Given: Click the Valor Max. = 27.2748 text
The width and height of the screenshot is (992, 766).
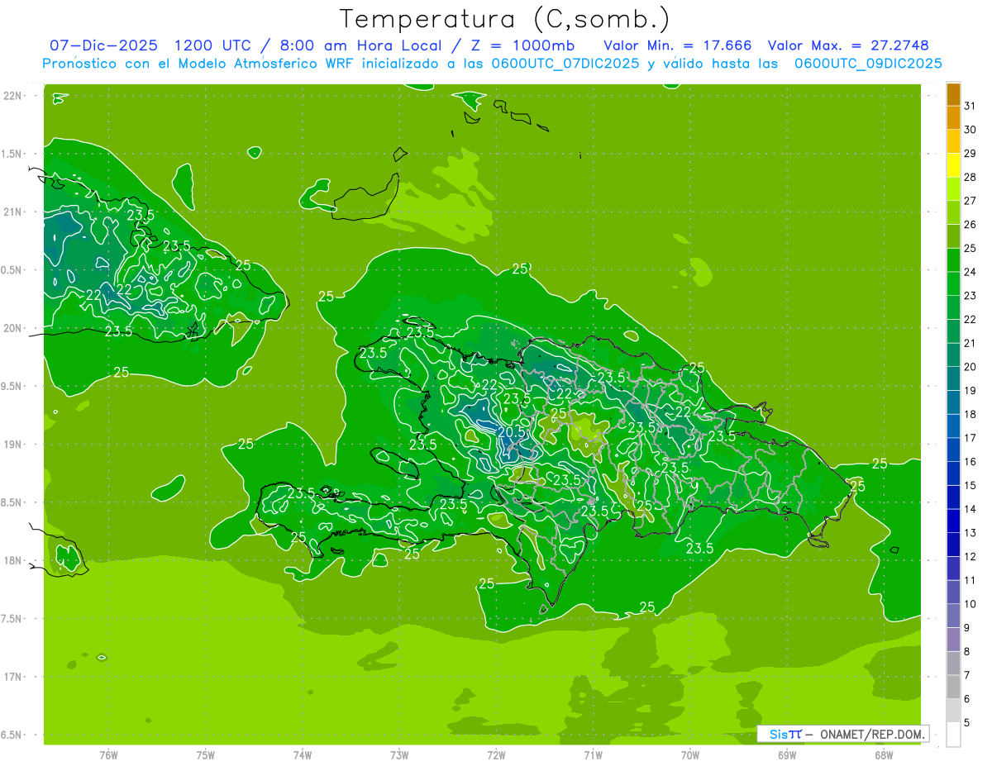Looking at the screenshot, I should (853, 45).
